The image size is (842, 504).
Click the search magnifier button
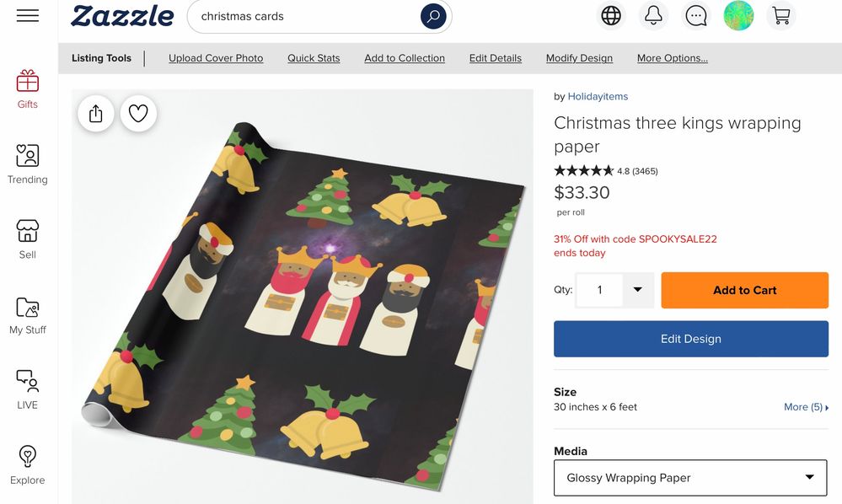click(433, 17)
